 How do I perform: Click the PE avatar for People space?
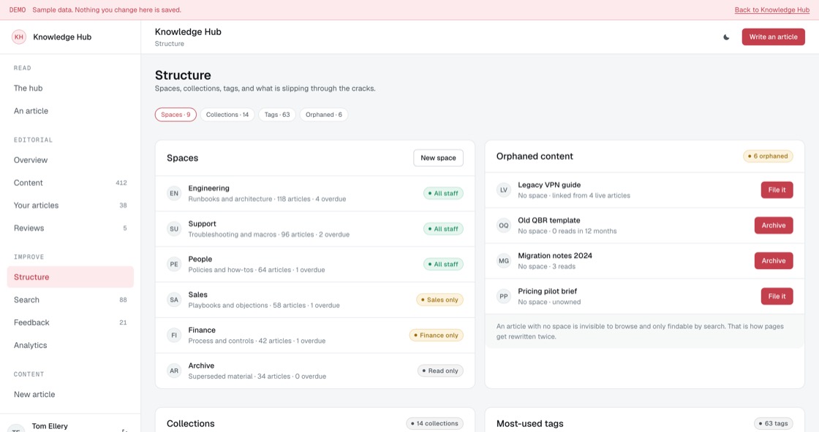[174, 265]
